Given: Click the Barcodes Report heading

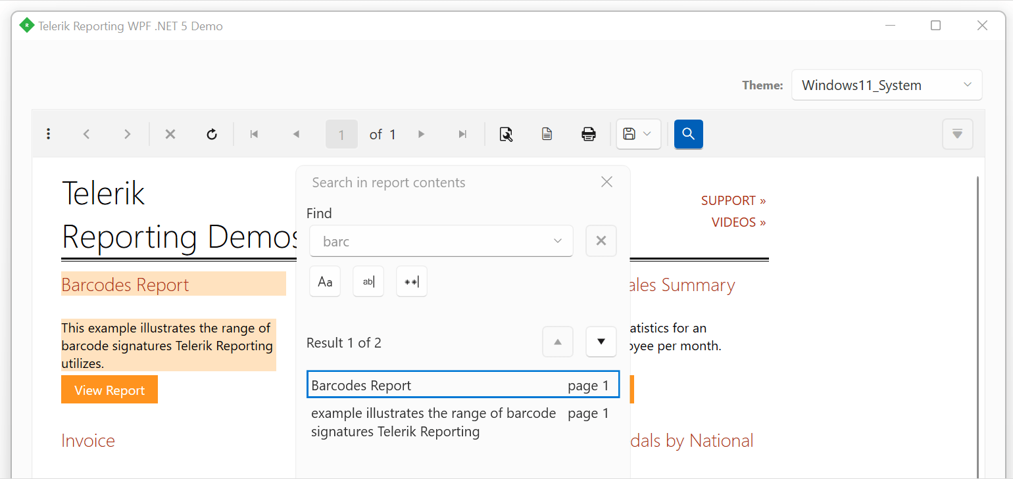Looking at the screenshot, I should tap(125, 285).
